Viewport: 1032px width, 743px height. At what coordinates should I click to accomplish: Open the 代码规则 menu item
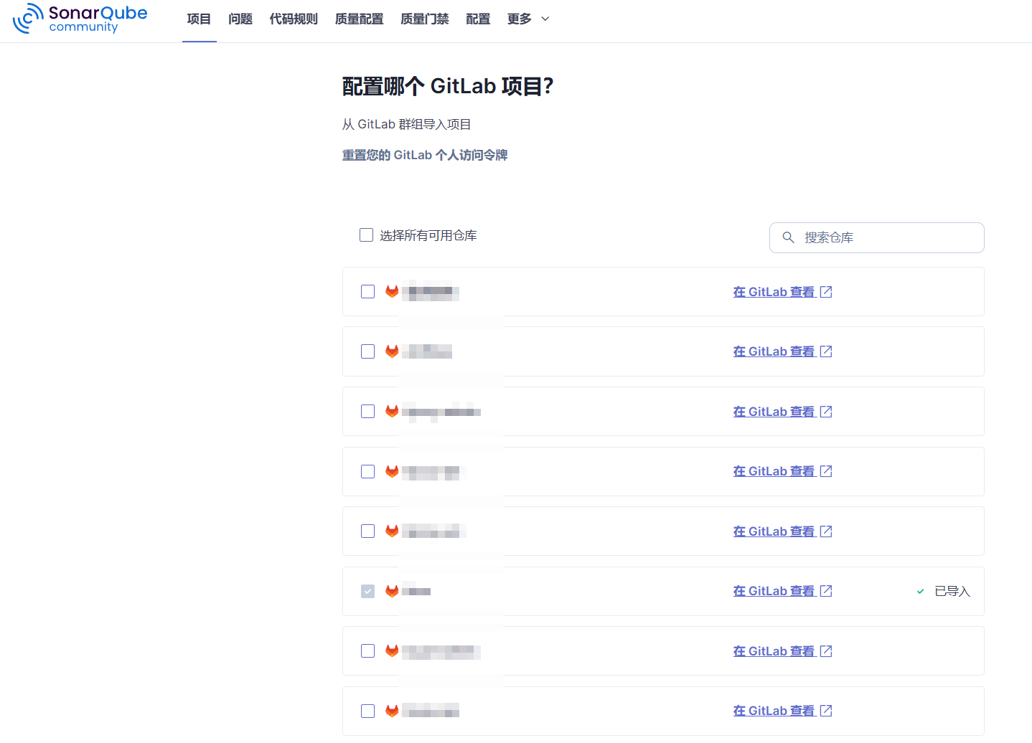[x=294, y=19]
